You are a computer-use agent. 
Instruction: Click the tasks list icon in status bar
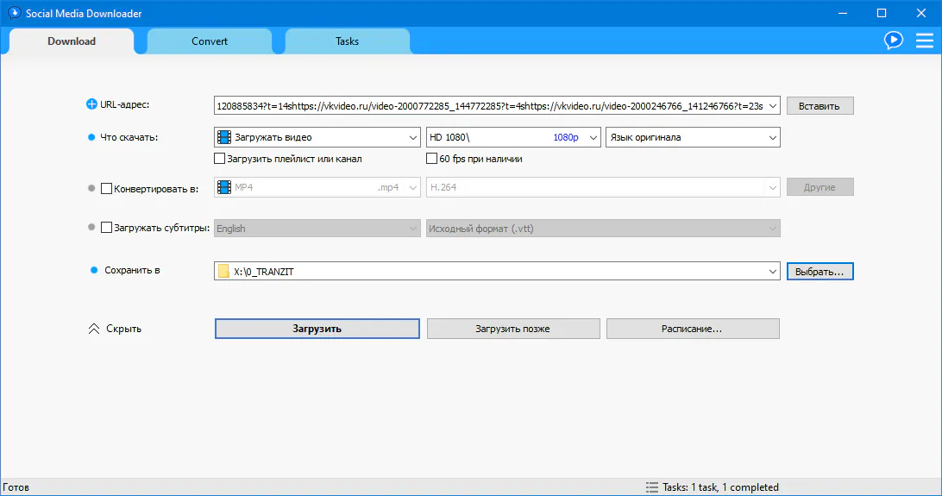[x=651, y=487]
